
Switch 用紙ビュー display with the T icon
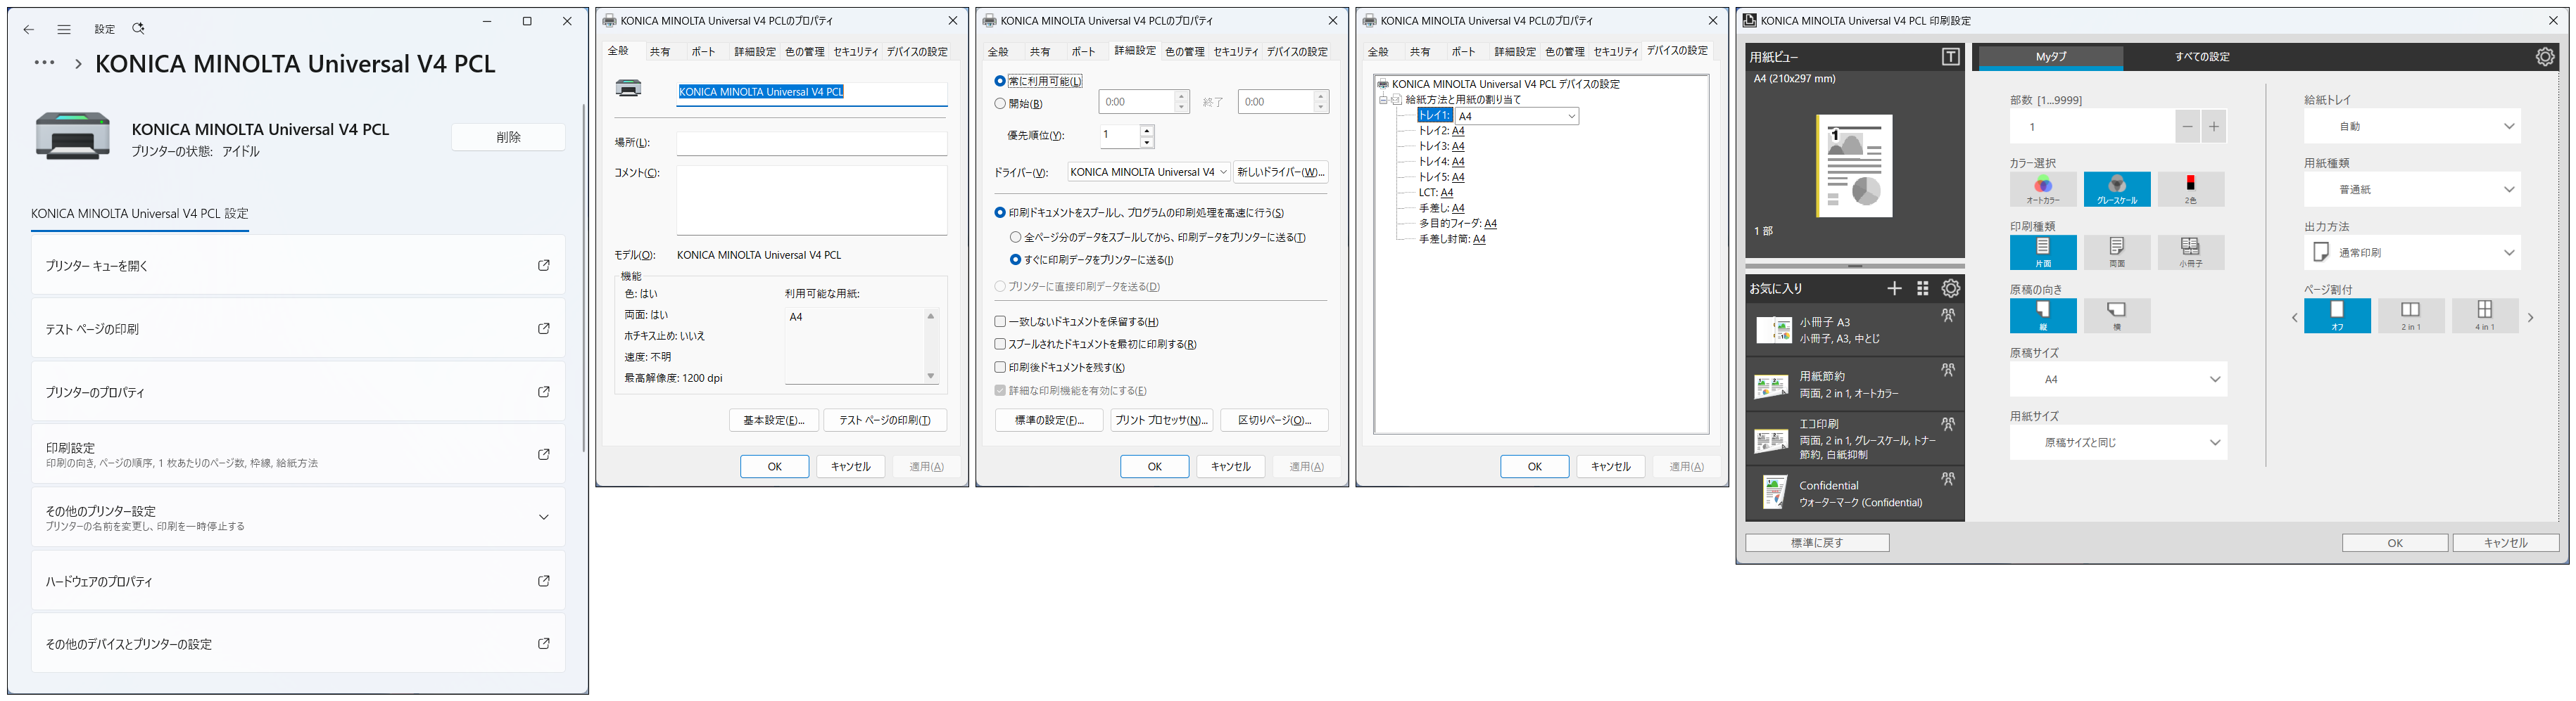(1950, 57)
